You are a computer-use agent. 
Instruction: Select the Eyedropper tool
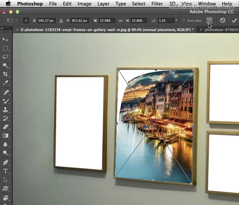click(6, 83)
